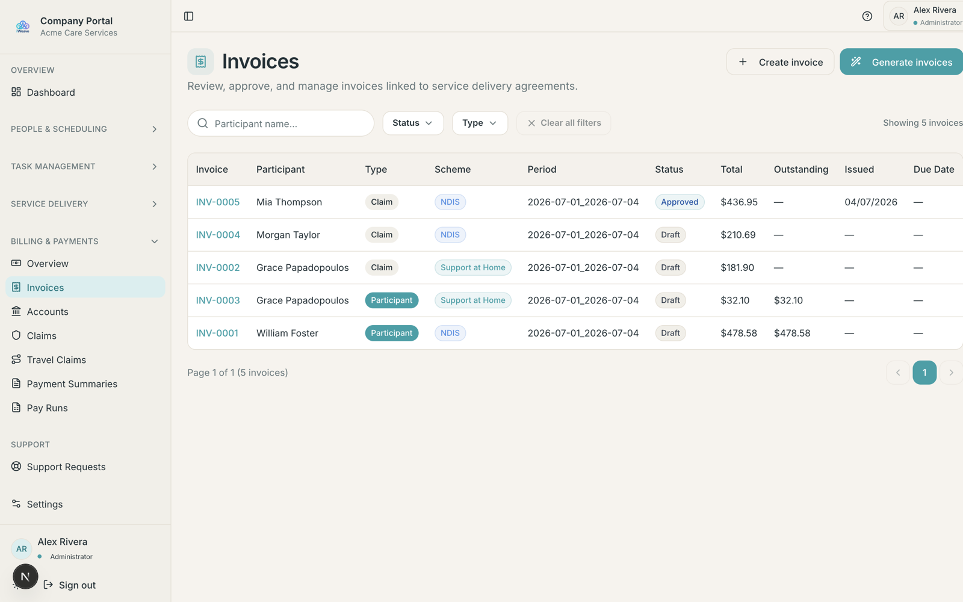Click the Approved status badge
Screen dimensions: 963x602
pyautogui.click(x=680, y=202)
